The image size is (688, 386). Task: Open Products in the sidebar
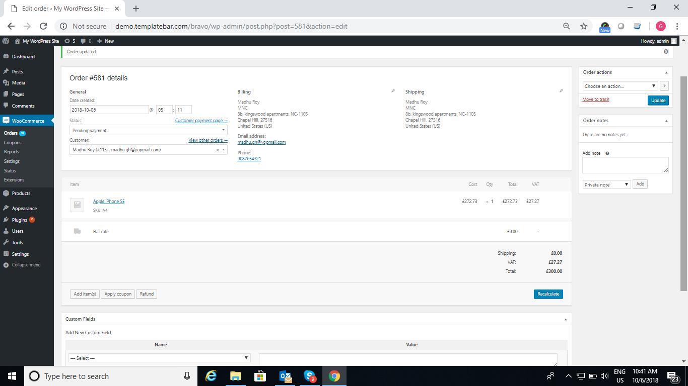click(x=21, y=194)
